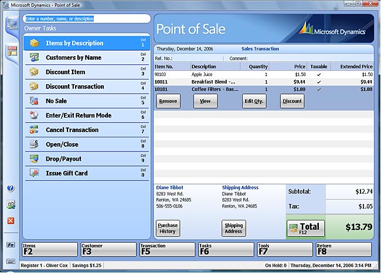381x273 pixels.
Task: Click the No Sale task icon
Action: tap(34, 101)
